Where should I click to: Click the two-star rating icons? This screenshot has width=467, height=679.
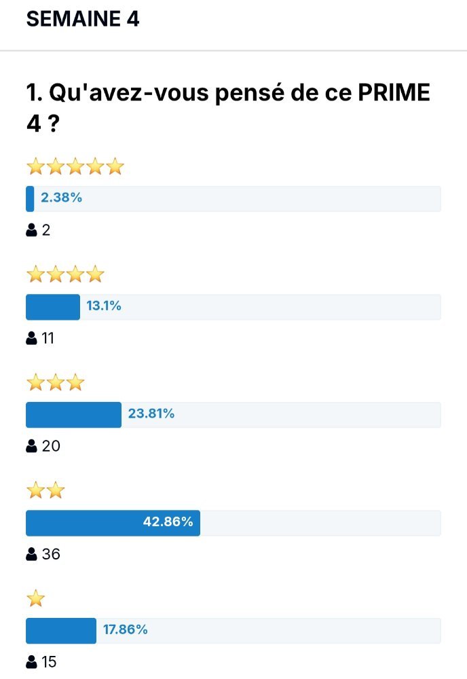tap(45, 491)
